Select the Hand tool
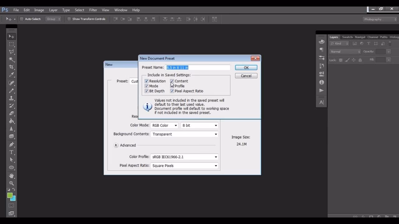 pos(12,176)
